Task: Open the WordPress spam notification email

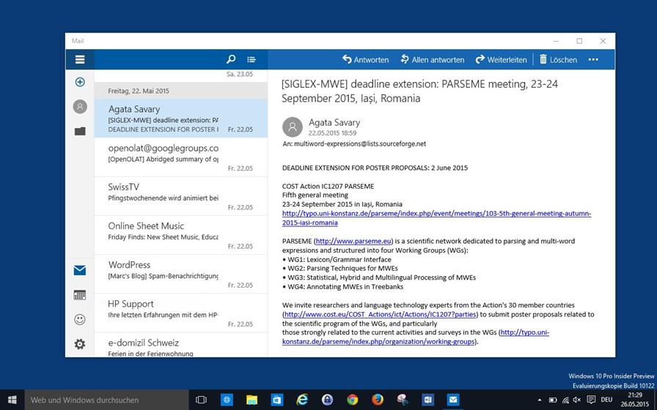Action: tap(180, 274)
